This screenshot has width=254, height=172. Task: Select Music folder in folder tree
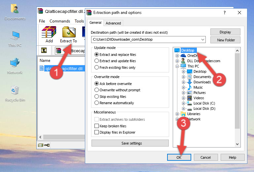[198, 87]
